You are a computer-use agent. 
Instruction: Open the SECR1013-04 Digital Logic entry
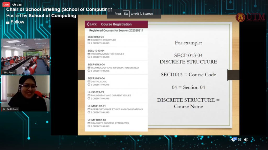tap(116, 81)
